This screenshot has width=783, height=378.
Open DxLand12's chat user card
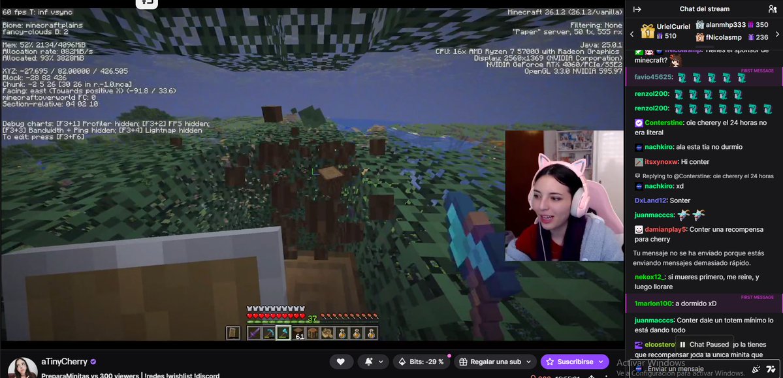click(650, 200)
